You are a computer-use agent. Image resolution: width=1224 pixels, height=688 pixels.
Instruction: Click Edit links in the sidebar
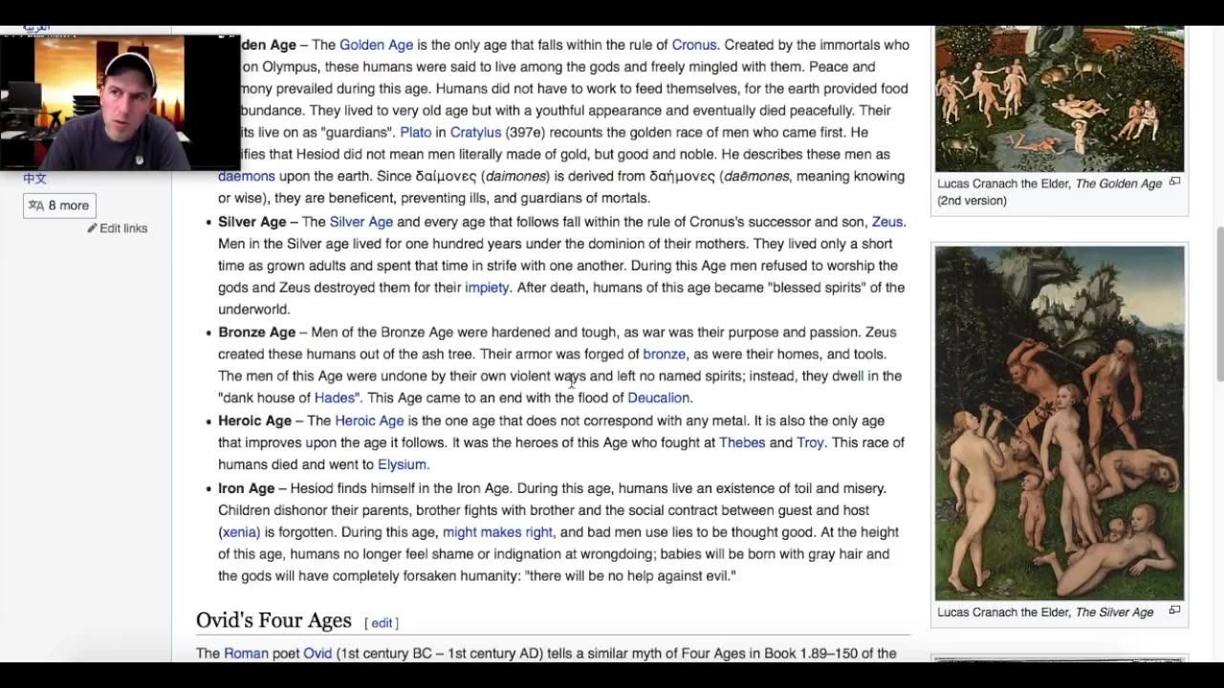[x=123, y=228]
